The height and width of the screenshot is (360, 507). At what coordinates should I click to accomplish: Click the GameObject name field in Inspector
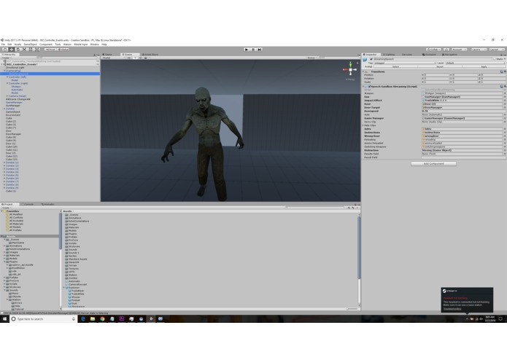pos(433,59)
